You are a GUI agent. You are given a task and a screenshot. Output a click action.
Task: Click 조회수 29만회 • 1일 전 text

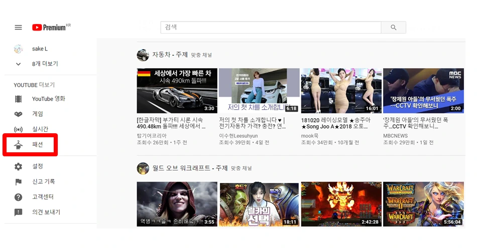[408, 142]
